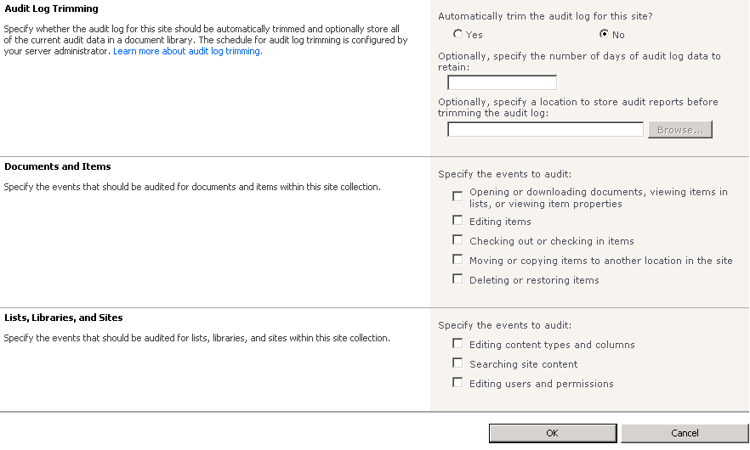Tick the Moving or copying items checkbox

coord(457,259)
